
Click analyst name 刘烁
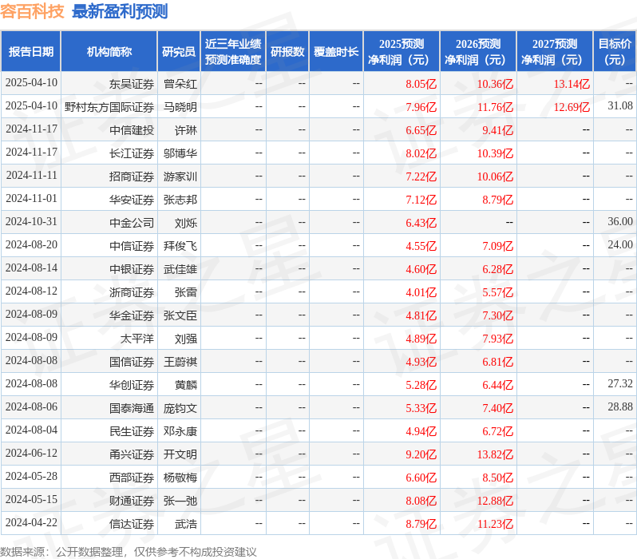coord(186,223)
